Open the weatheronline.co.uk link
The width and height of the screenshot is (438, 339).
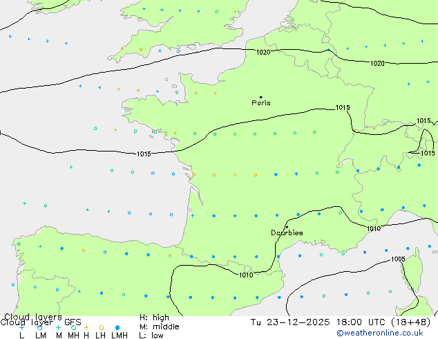[380, 333]
